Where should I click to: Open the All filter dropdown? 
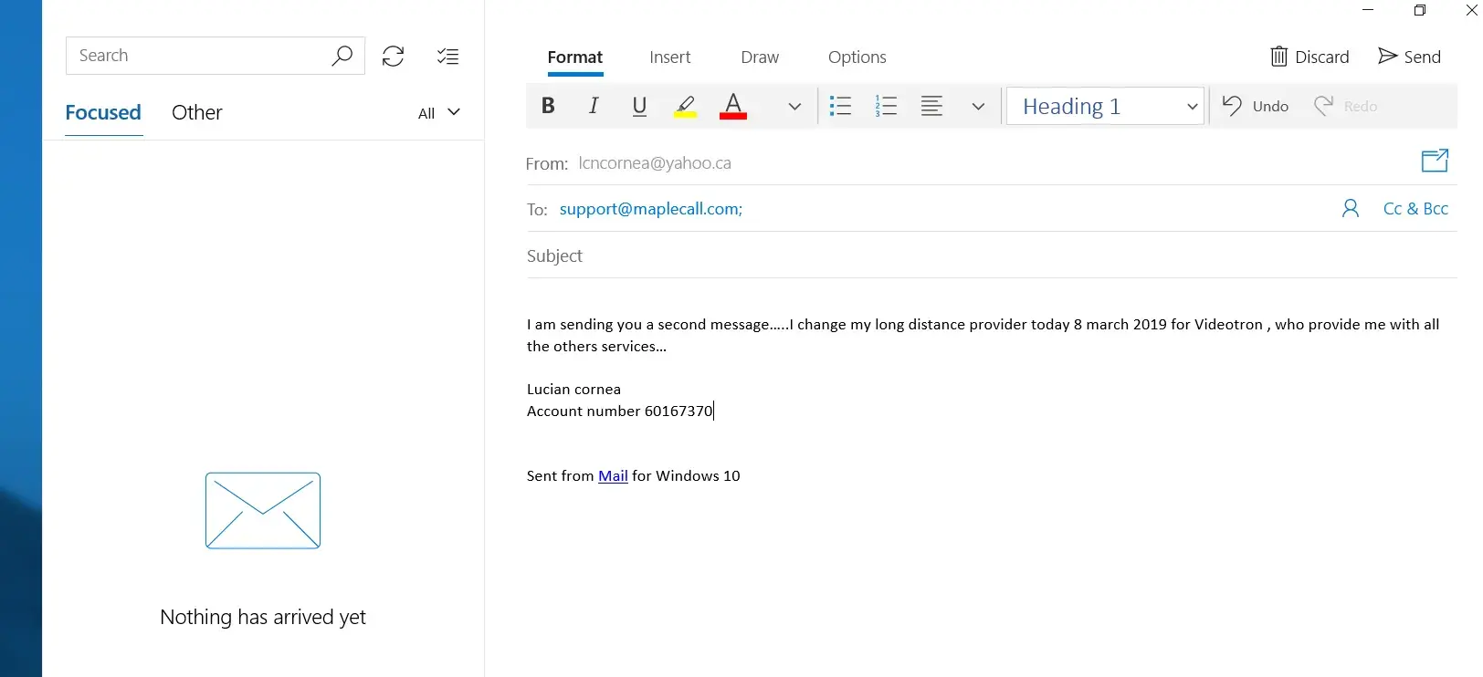coord(439,113)
